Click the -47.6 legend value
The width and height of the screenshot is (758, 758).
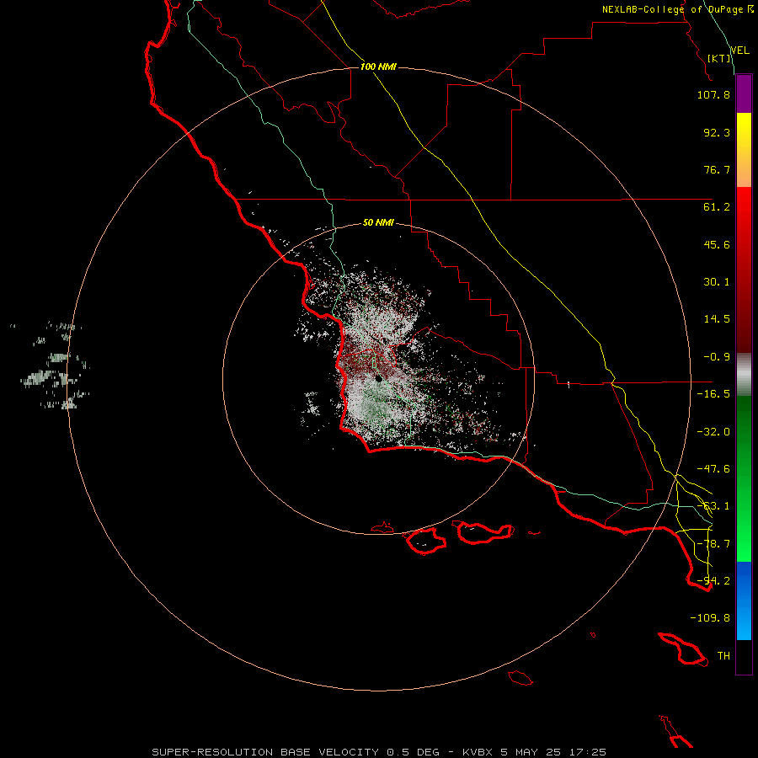[713, 469]
